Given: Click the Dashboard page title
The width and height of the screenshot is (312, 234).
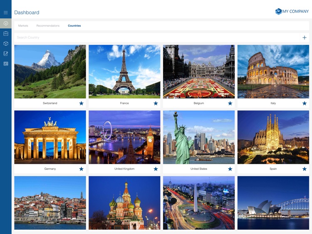Looking at the screenshot, I should [x=27, y=12].
